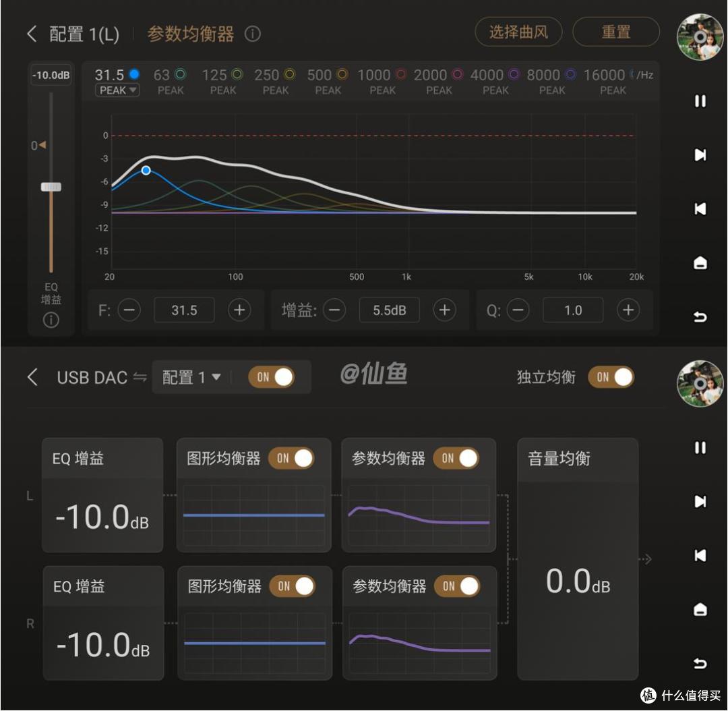The width and height of the screenshot is (728, 711).
Task: Open info icon next to 参数均衡器 title
Action: [x=253, y=34]
